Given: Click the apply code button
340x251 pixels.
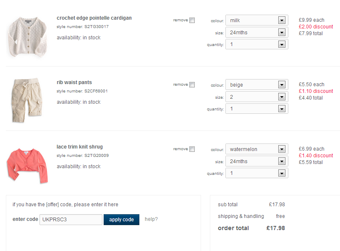Looking at the screenshot, I should point(121,220).
